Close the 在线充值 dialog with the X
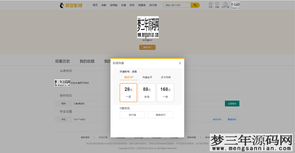 180,63
